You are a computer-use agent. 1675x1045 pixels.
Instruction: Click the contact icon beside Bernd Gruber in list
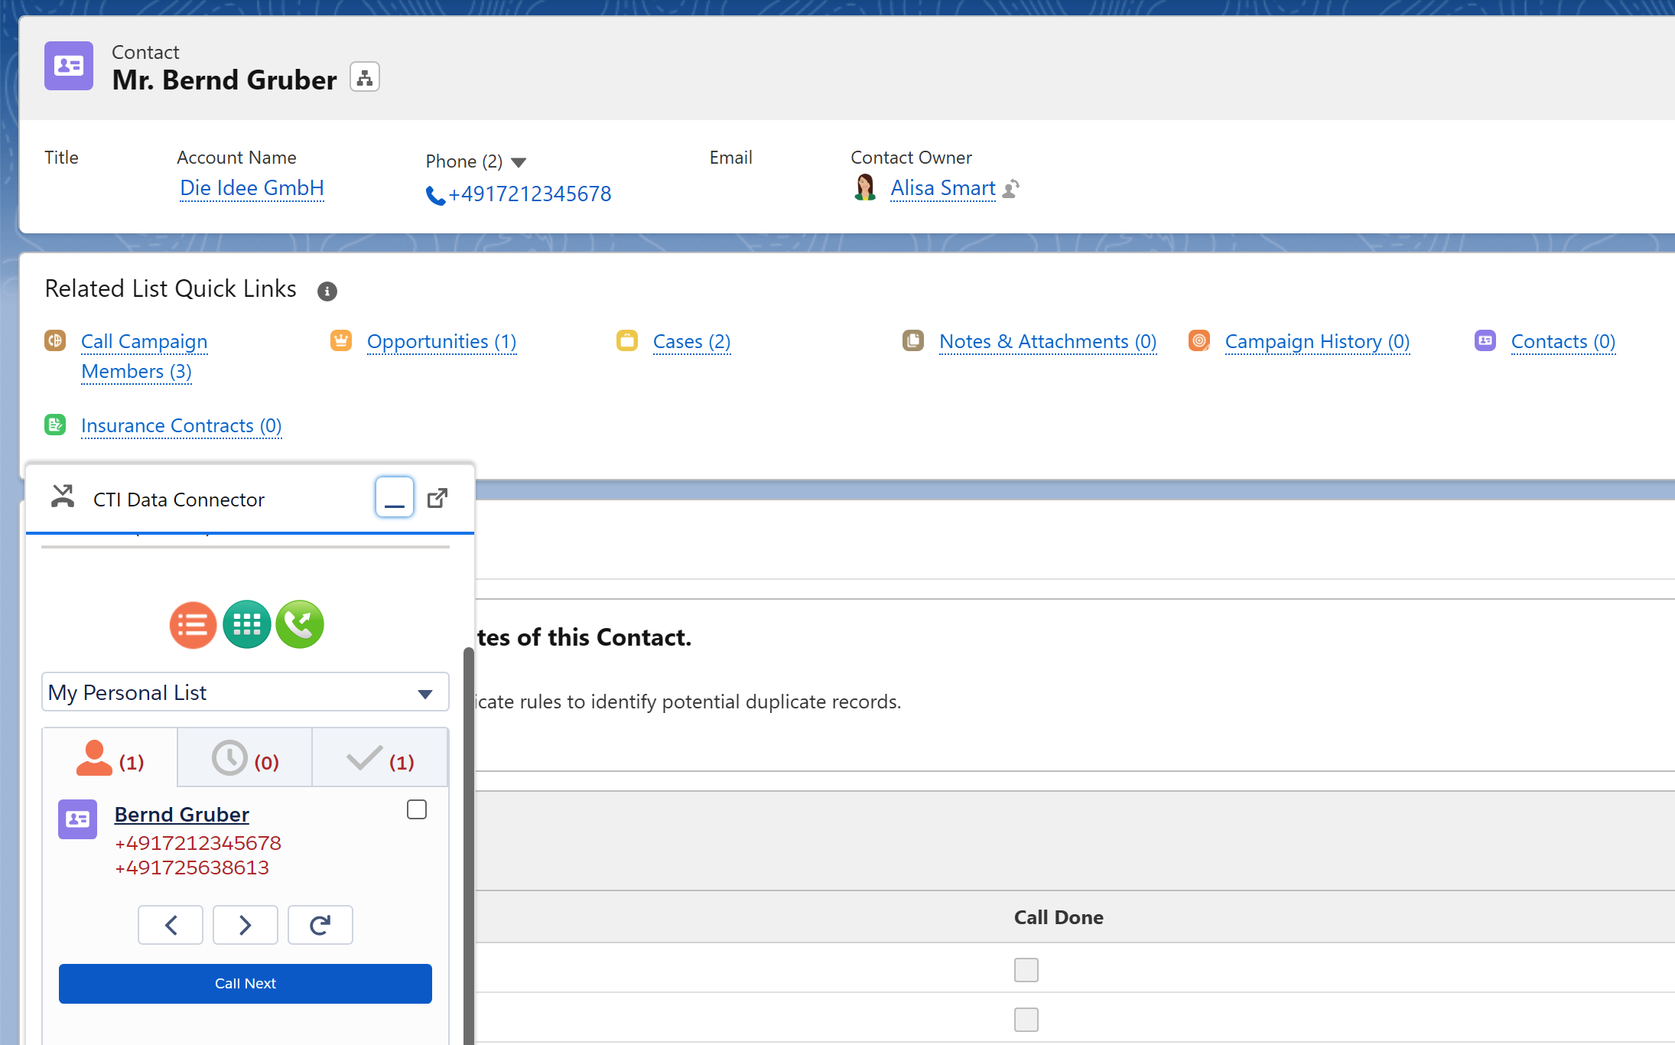77,819
